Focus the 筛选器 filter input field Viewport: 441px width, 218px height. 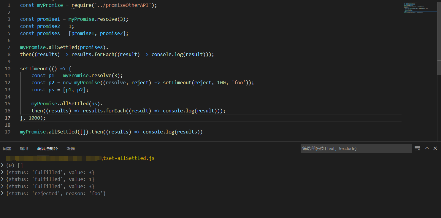tap(356, 149)
